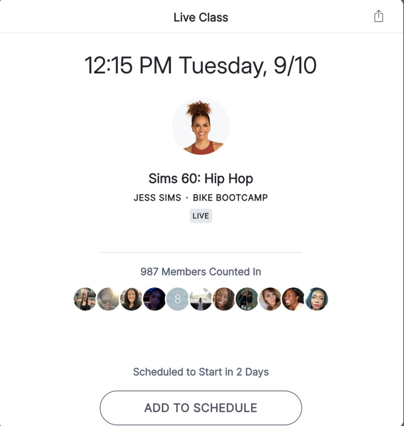404x426 pixels.
Task: Select the member avatar in a white dress
Action: [201, 299]
